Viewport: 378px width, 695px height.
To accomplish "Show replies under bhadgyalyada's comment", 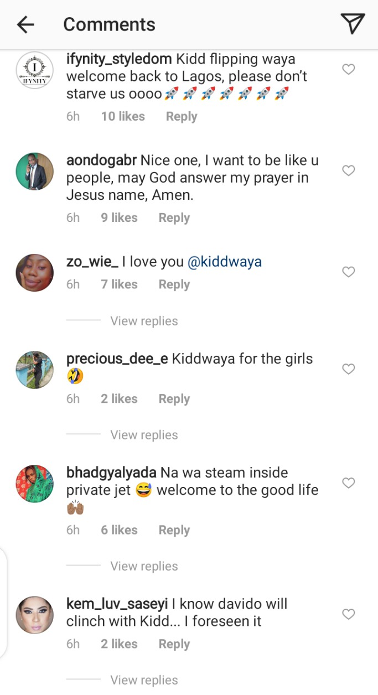I will coord(144,566).
